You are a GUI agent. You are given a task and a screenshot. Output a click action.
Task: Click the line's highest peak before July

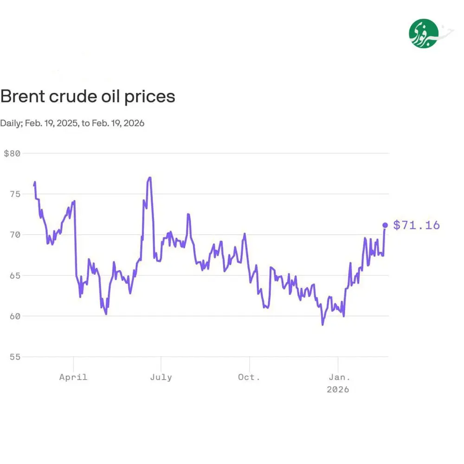coord(149,178)
